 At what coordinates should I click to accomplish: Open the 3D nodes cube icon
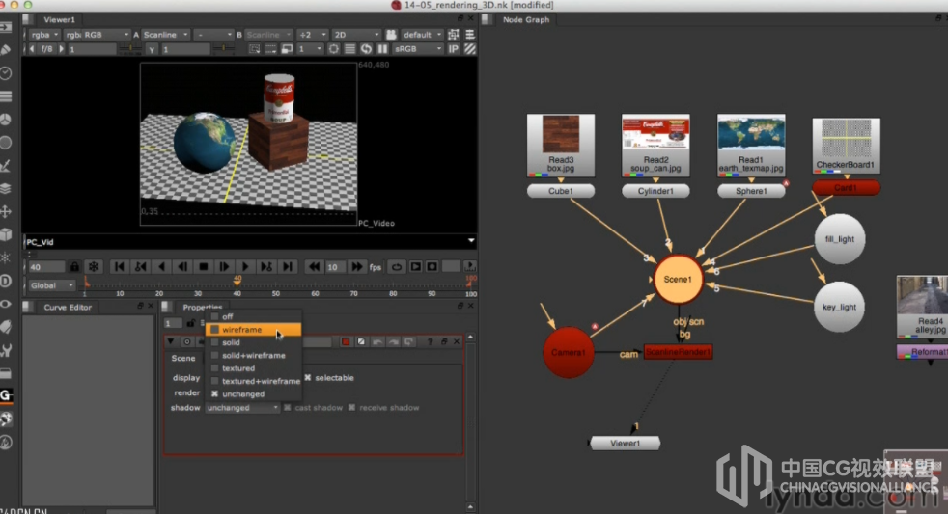coord(6,234)
